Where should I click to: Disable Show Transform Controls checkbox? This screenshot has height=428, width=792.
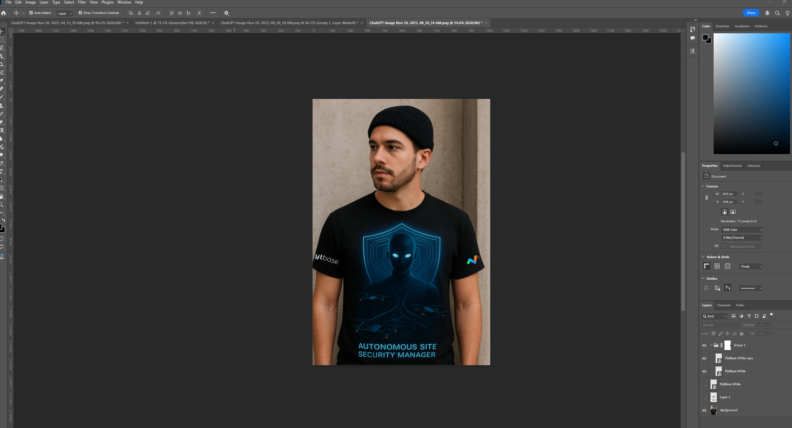click(x=80, y=13)
